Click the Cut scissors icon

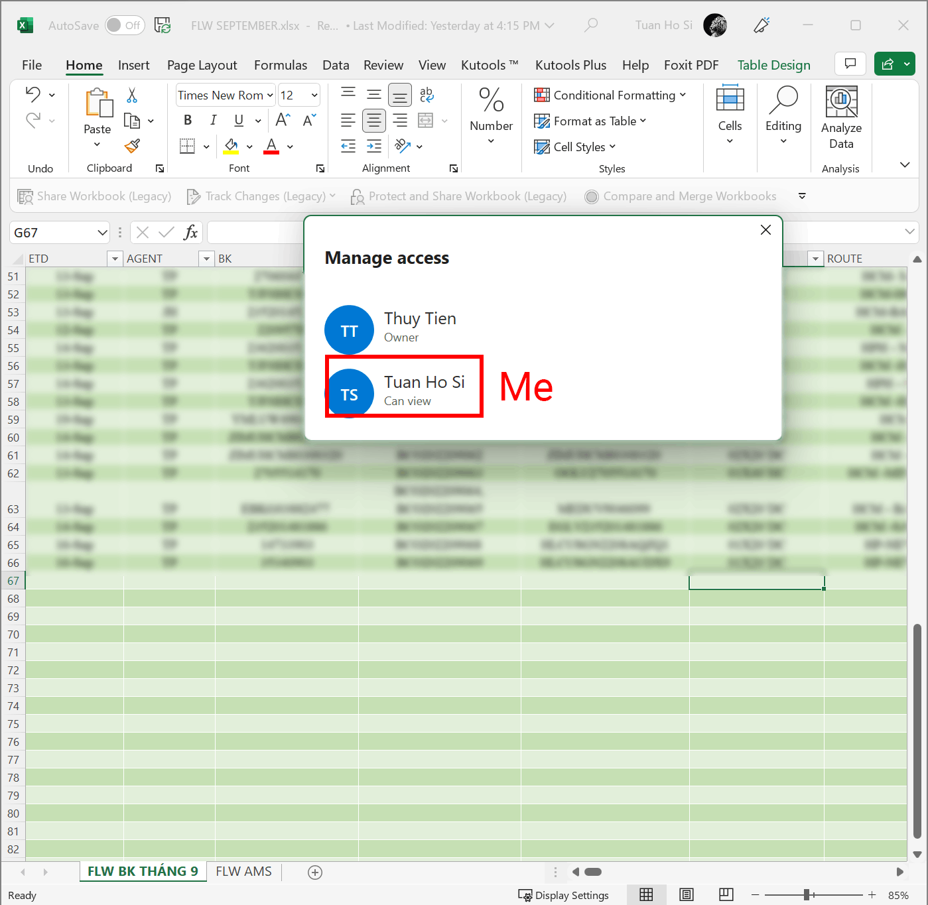click(132, 95)
